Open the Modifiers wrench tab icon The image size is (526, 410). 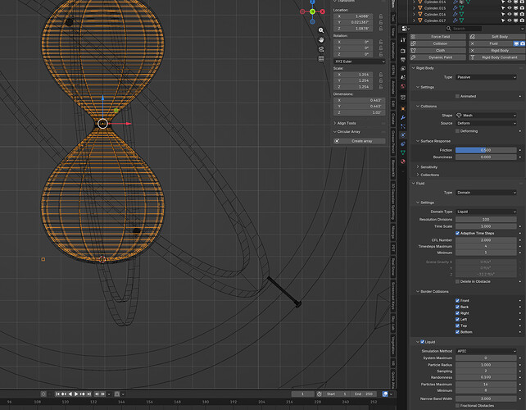click(403, 117)
